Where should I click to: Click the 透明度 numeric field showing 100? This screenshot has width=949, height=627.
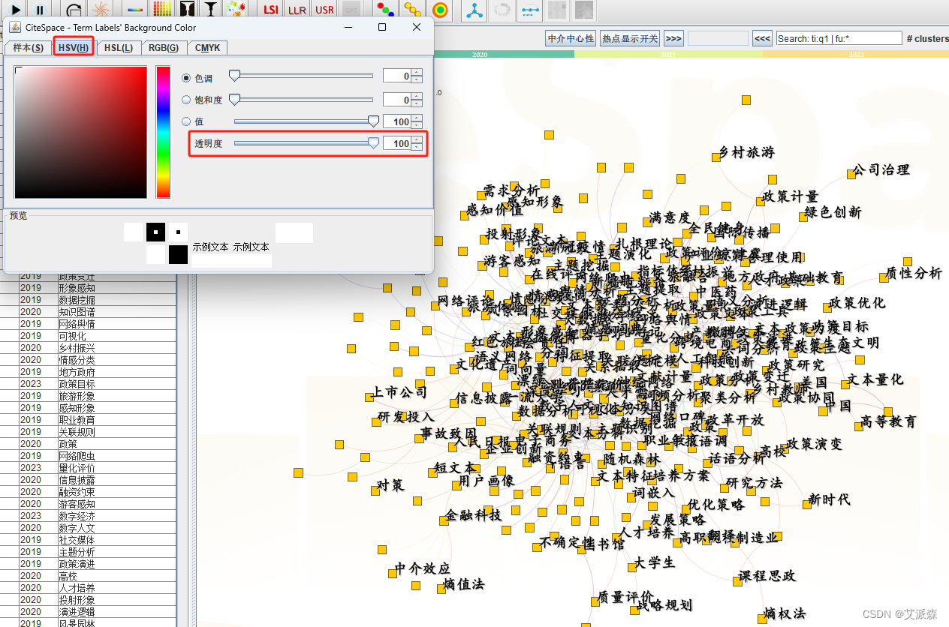397,143
